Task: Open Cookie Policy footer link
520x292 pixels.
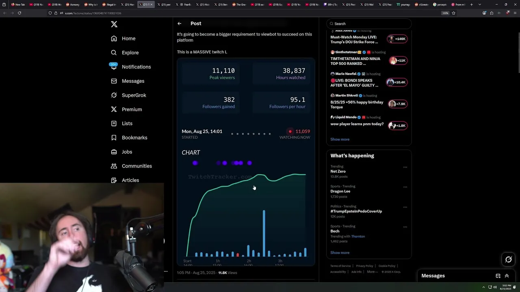Action: coord(387,266)
